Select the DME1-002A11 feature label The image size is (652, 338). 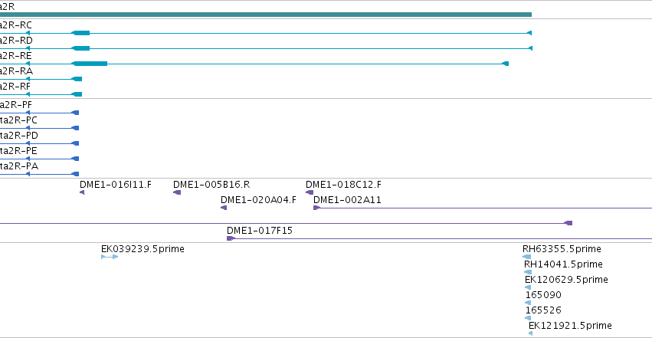coord(347,200)
